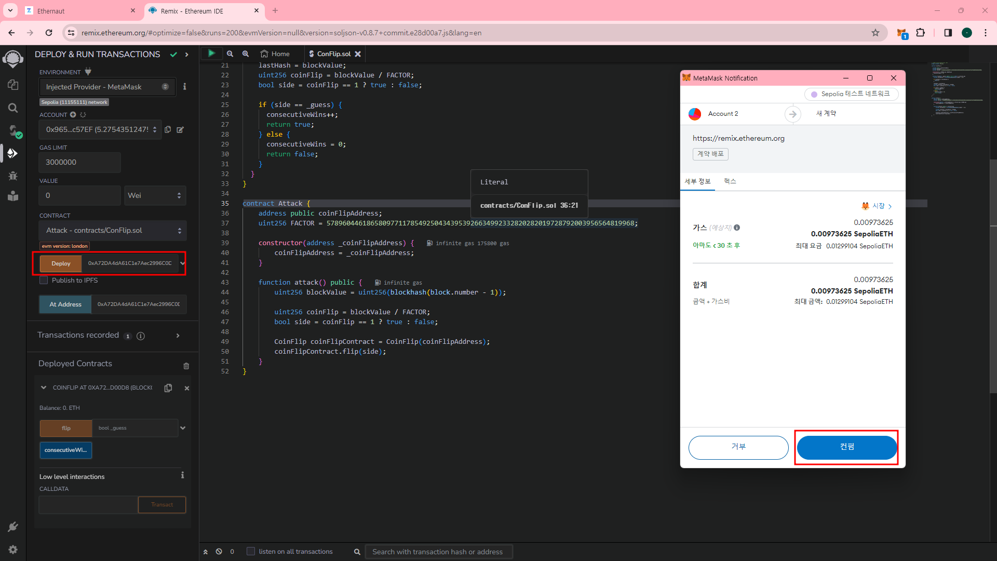Switch to the Home editor tab

[x=275, y=54]
